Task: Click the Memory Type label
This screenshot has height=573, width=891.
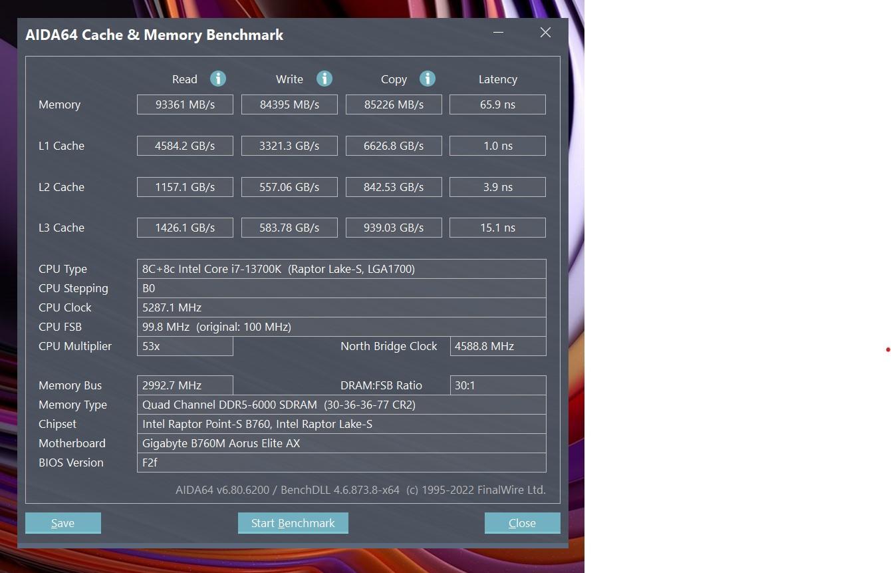Action: pos(72,405)
